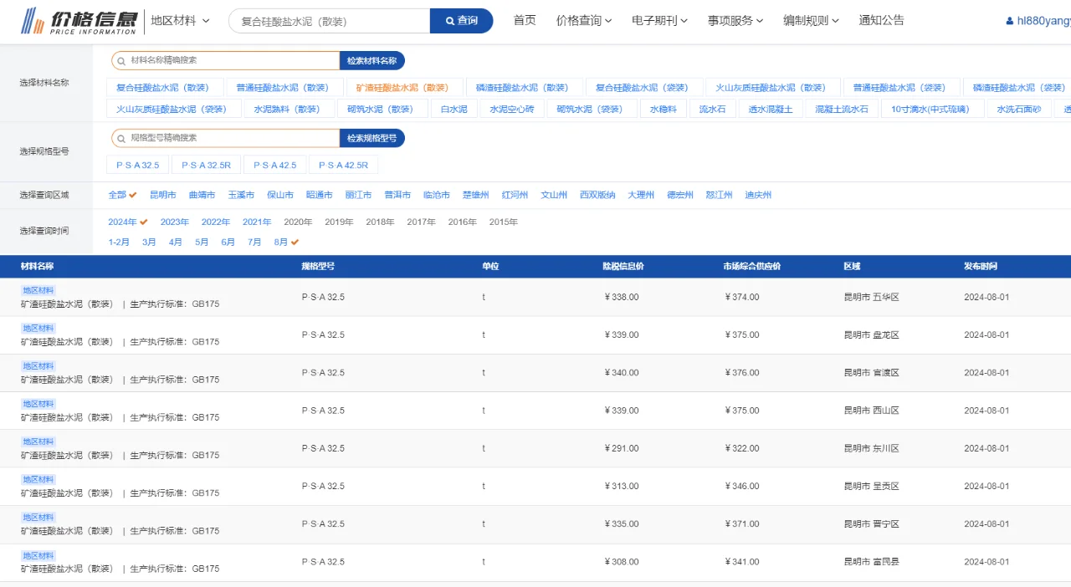
Task: Click the 检索材料名称 search button
Action: coord(371,60)
